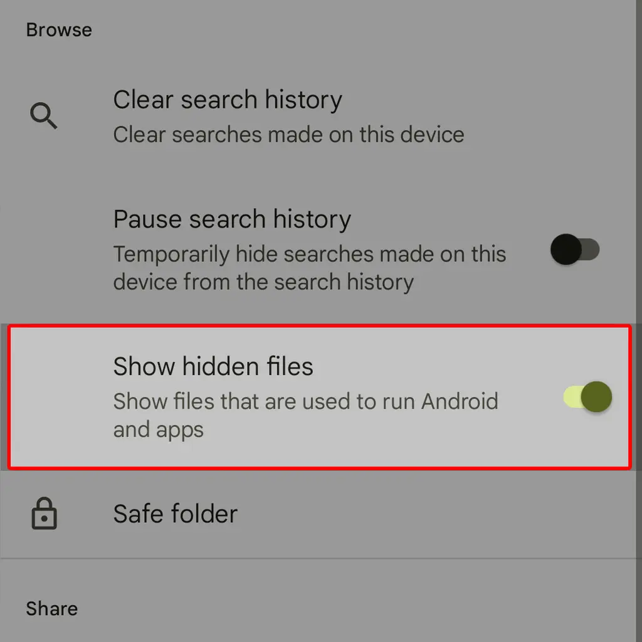The image size is (642, 642).
Task: Click the black knob of Pause search history switch
Action: [566, 250]
